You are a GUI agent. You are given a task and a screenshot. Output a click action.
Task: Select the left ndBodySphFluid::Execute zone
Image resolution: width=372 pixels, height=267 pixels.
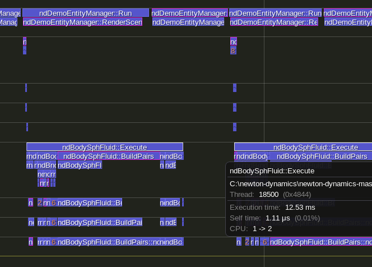click(104, 147)
